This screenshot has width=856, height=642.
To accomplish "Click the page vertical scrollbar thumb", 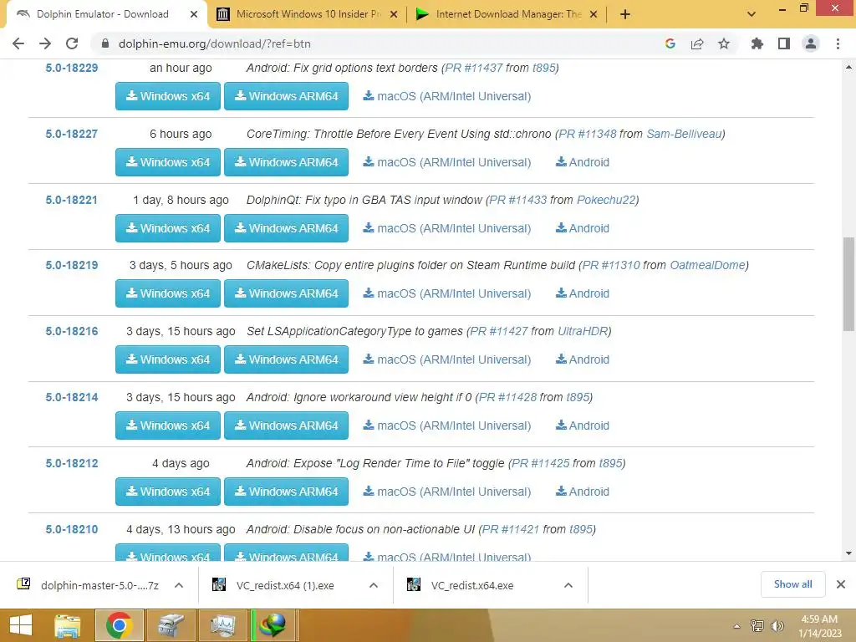I will point(848,284).
